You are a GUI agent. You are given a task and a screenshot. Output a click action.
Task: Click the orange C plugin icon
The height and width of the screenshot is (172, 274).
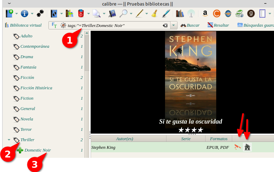217,13
